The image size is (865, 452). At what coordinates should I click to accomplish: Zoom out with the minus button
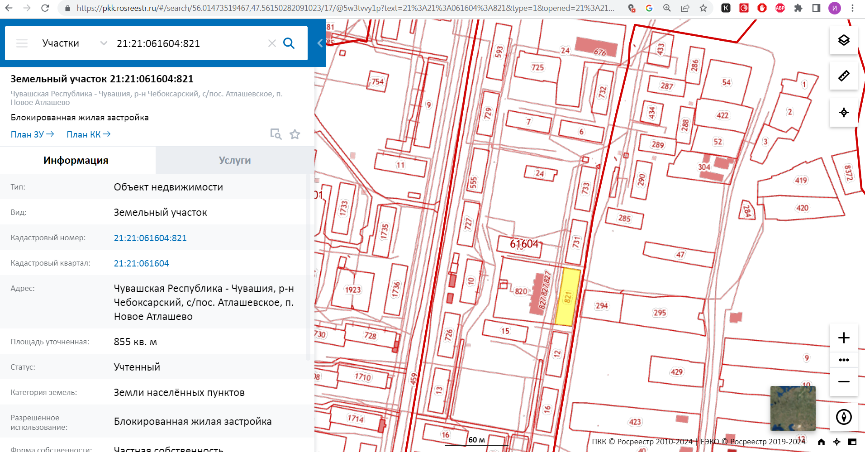pyautogui.click(x=844, y=381)
